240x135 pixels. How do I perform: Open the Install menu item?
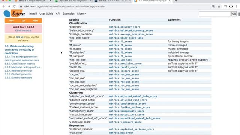pyautogui.click(x=33, y=13)
